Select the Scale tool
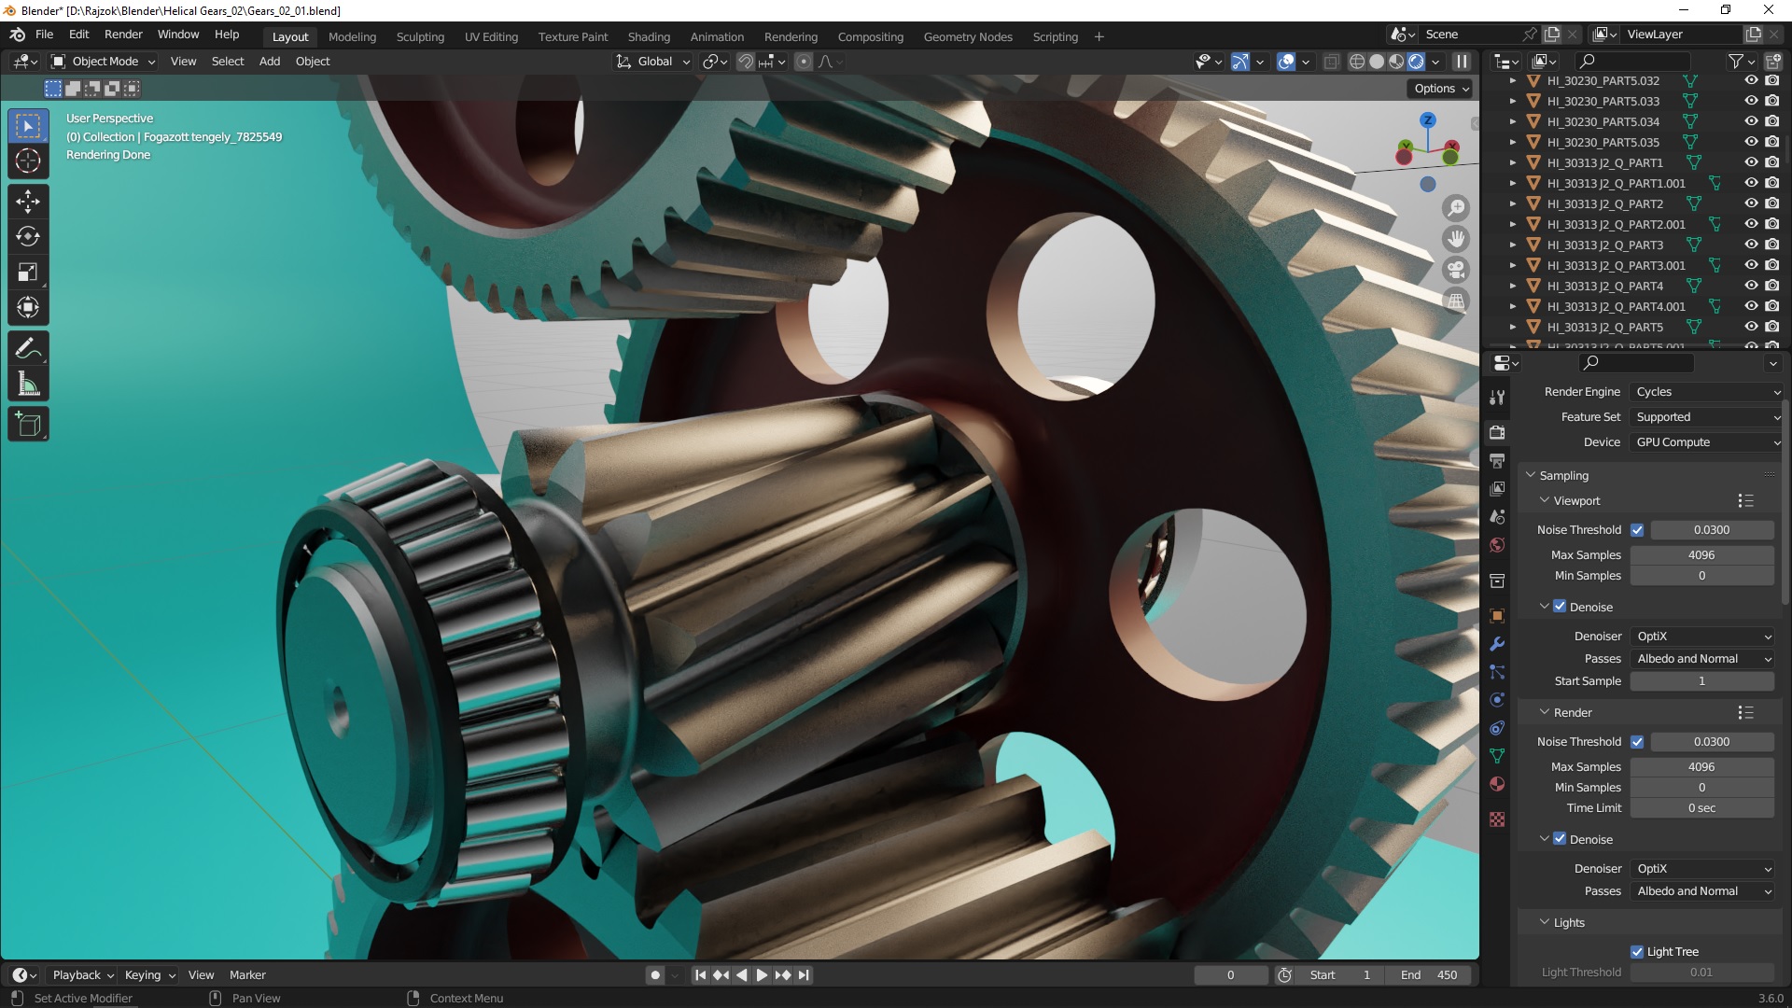The width and height of the screenshot is (1792, 1008). click(28, 273)
